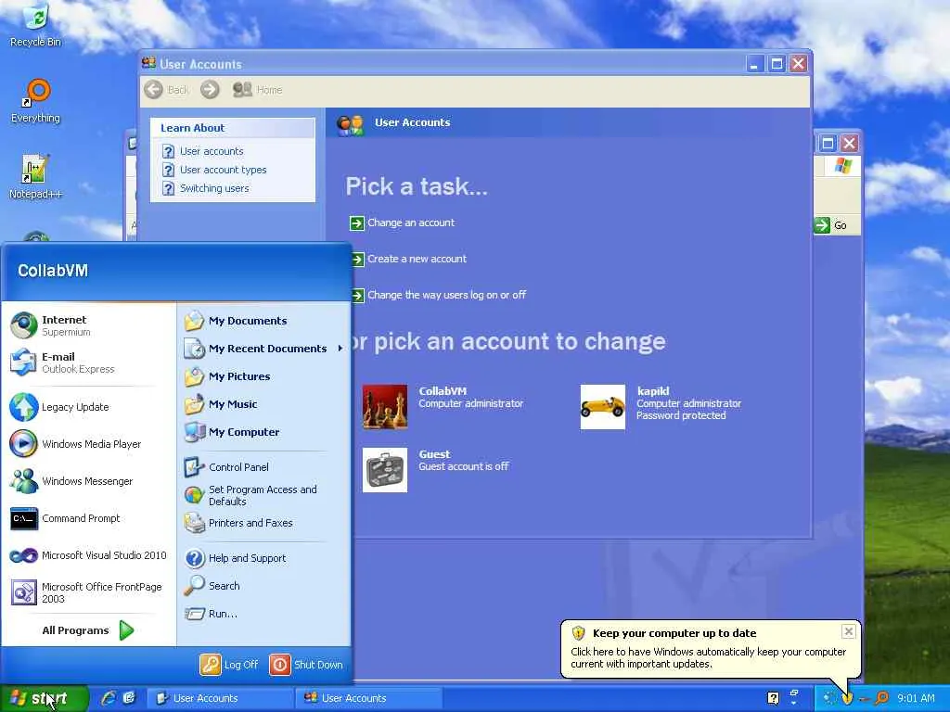Viewport: 950px width, 712px height.
Task: Click the taskbar clock showing 9:01 AM
Action: coord(916,699)
